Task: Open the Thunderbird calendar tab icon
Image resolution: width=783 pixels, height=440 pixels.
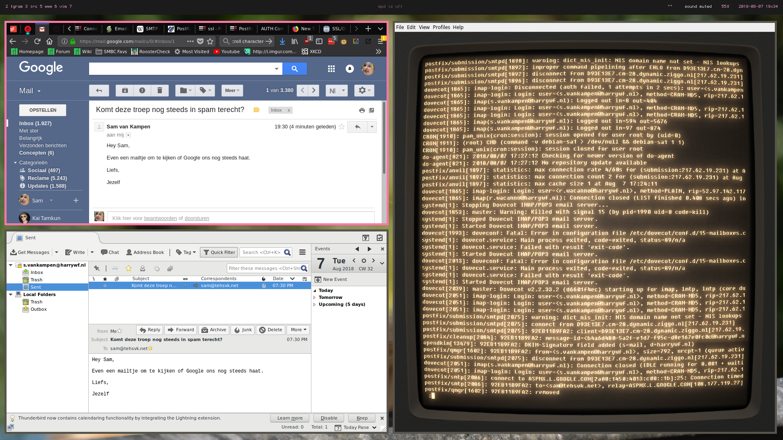Action: coord(366,238)
